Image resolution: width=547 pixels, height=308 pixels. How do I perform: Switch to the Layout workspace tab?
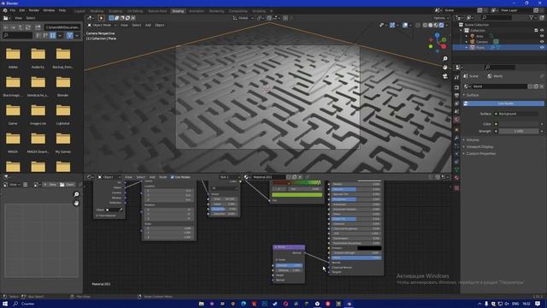pyautogui.click(x=79, y=11)
